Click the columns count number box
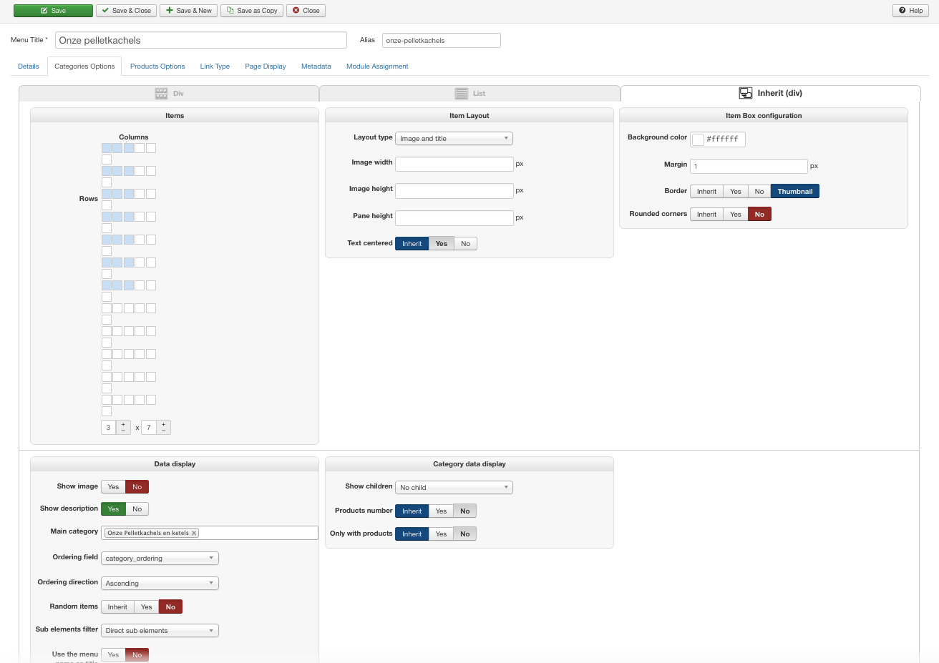 coord(109,428)
